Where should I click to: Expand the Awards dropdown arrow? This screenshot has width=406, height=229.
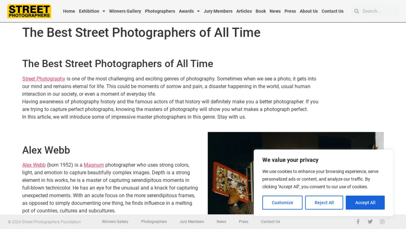[x=199, y=11]
